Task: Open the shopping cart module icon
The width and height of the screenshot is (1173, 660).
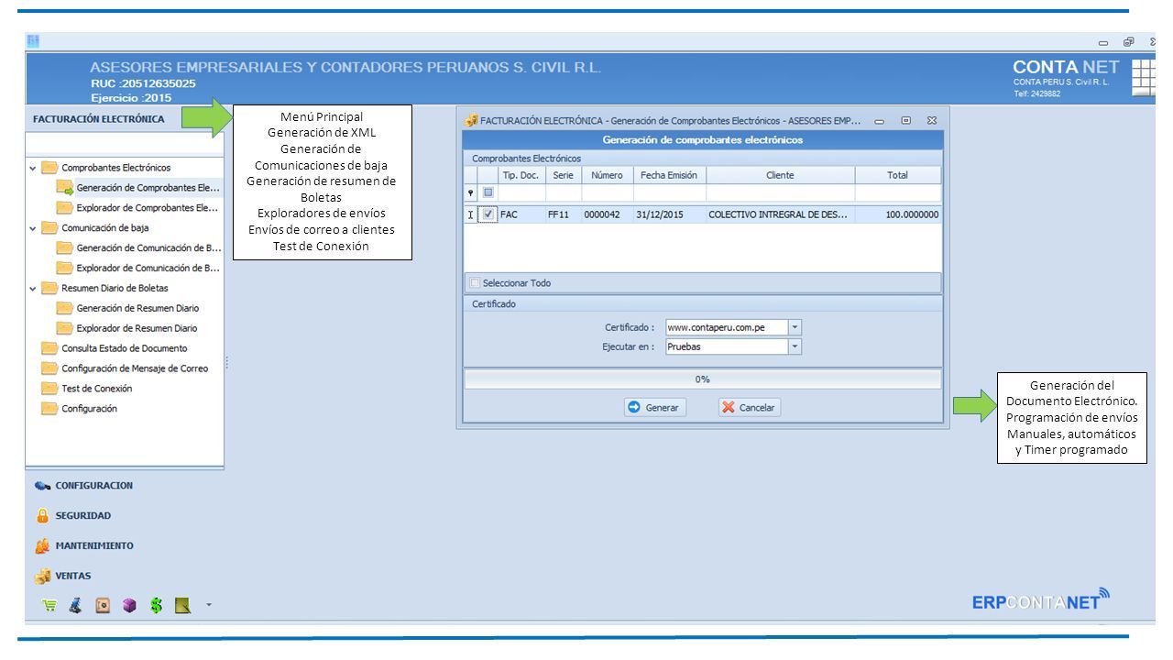Action: click(x=49, y=605)
